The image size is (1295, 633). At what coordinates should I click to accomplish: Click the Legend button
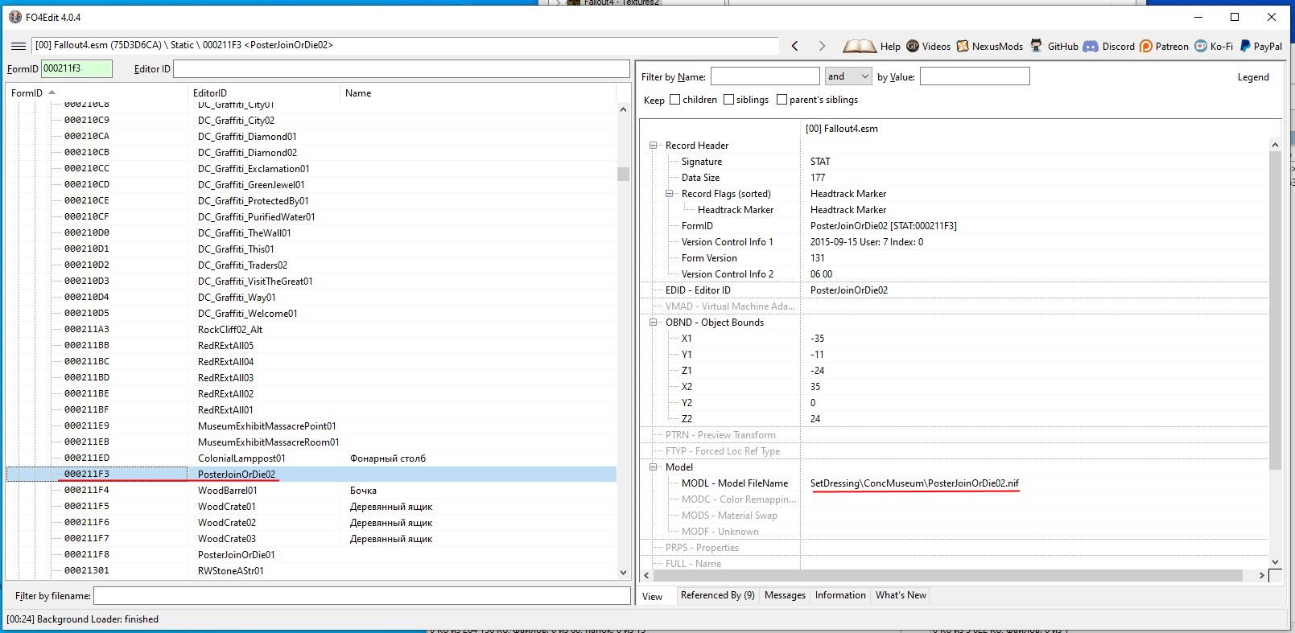pos(1252,77)
